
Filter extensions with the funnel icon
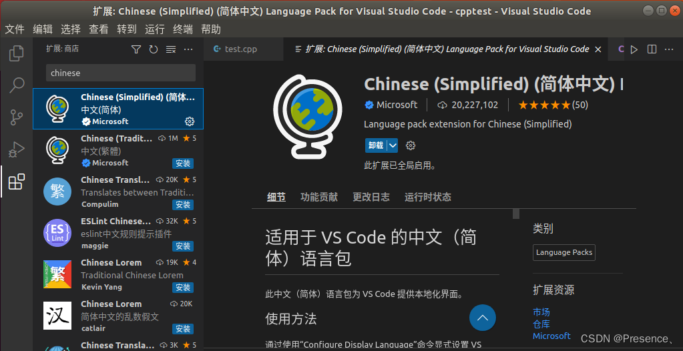click(x=136, y=49)
